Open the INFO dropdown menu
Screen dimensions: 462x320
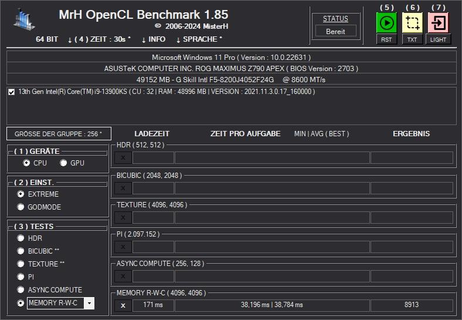click(154, 39)
